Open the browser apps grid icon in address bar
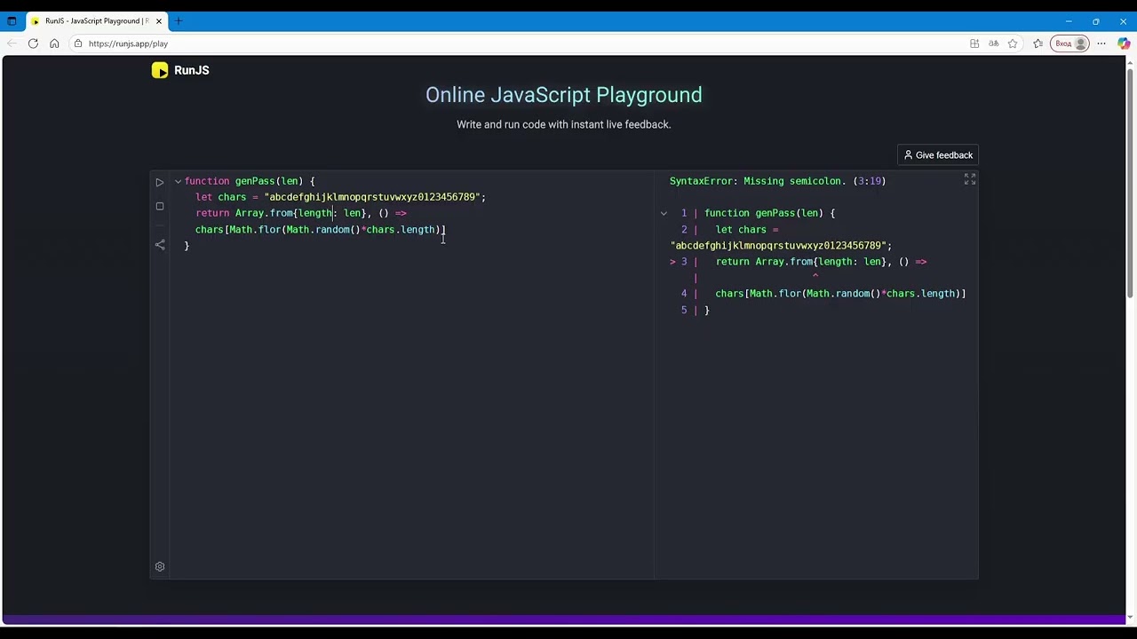Screen dimensions: 1137x639 click(x=974, y=43)
